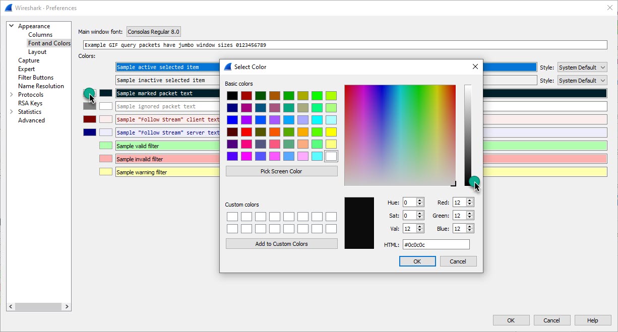The width and height of the screenshot is (618, 332).
Task: Click the ignored packet foreground gray swatch
Action: (x=89, y=106)
